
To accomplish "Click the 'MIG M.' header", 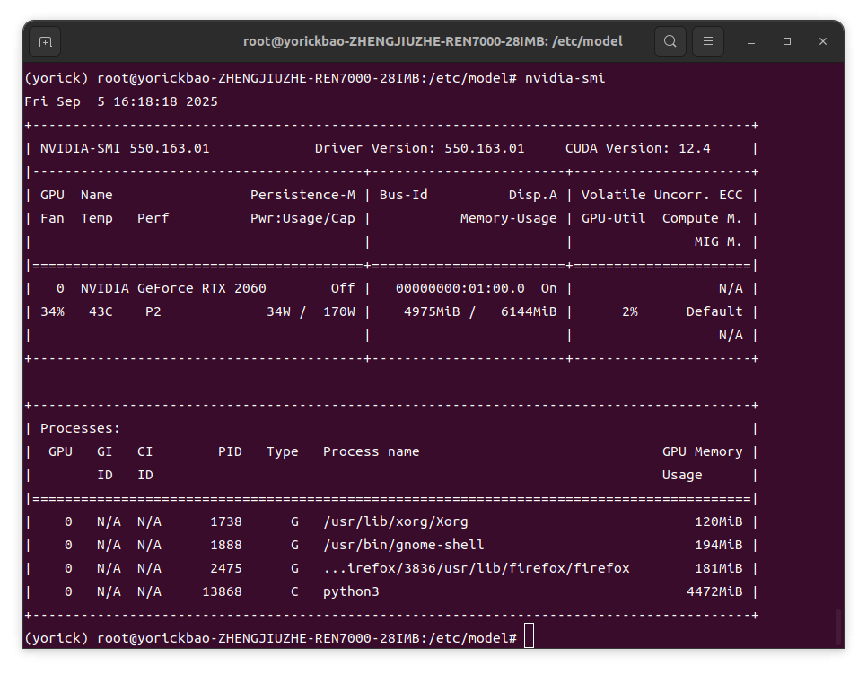I will tap(718, 241).
